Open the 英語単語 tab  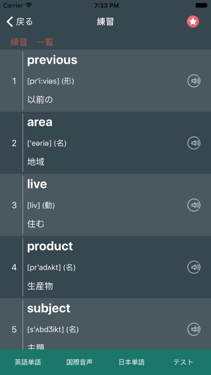coord(27,362)
